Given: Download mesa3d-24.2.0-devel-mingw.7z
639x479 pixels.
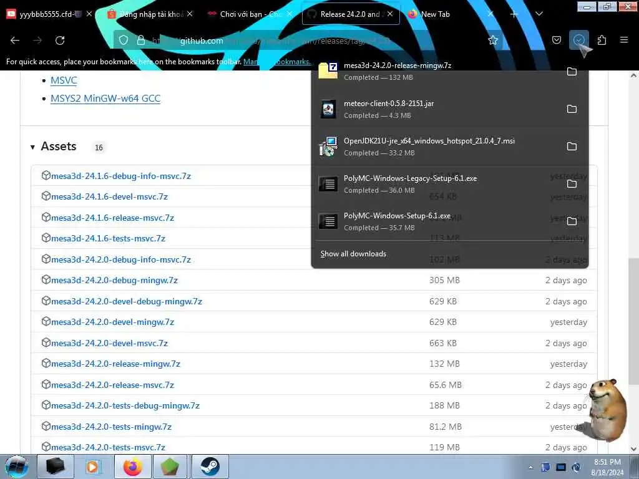Looking at the screenshot, I should click(112, 322).
